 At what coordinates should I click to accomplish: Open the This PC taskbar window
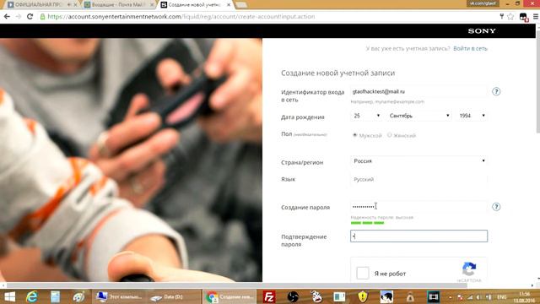pyautogui.click(x=120, y=296)
